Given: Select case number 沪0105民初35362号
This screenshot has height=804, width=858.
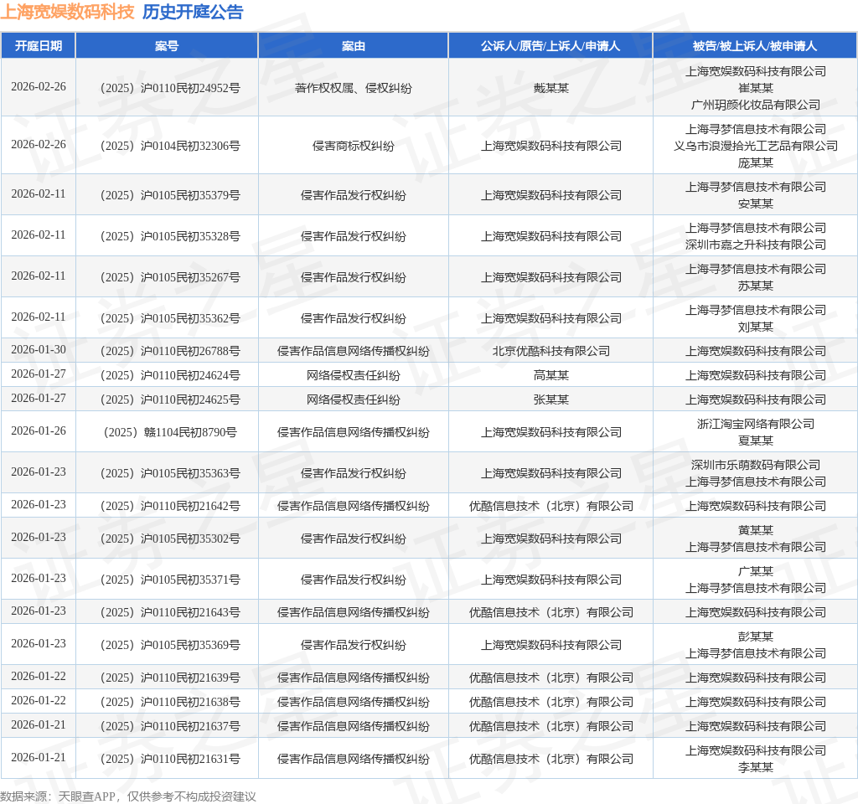Looking at the screenshot, I should 190,318.
